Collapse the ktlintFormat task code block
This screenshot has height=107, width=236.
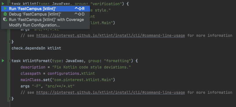(10, 61)
